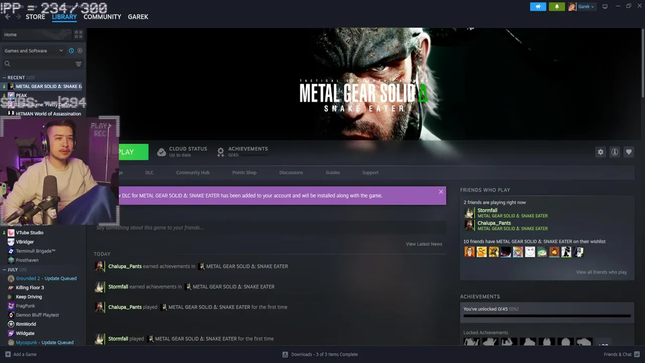Go back with the left arrow
The height and width of the screenshot is (363, 645).
click(8, 17)
